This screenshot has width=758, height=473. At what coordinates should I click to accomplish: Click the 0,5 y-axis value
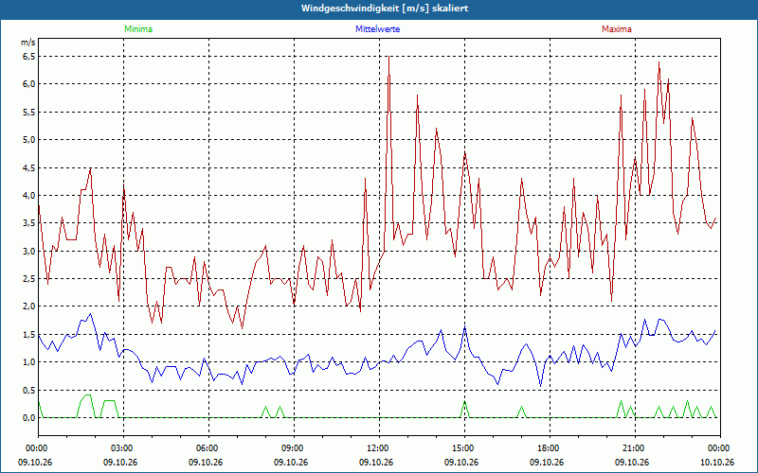tap(29, 390)
